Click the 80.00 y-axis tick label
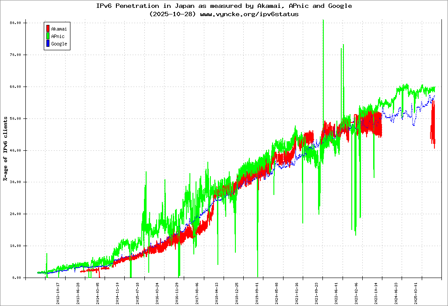This screenshot has height=306, width=448. pos(15,23)
